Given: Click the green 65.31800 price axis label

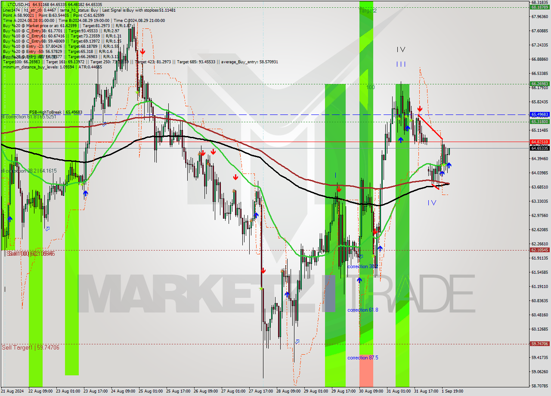Looking at the screenshot, I should (x=539, y=122).
